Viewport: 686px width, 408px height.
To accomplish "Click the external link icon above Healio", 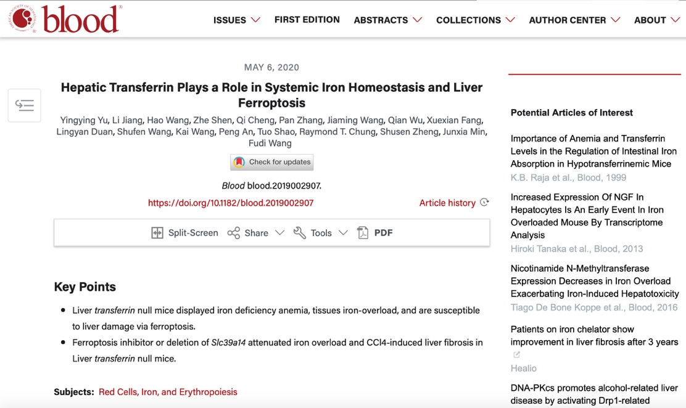I will coord(516,355).
